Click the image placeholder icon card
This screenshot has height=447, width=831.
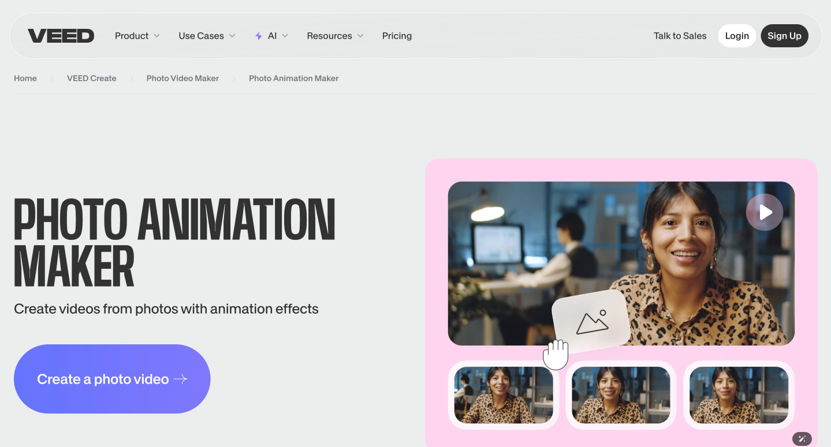[x=591, y=320]
